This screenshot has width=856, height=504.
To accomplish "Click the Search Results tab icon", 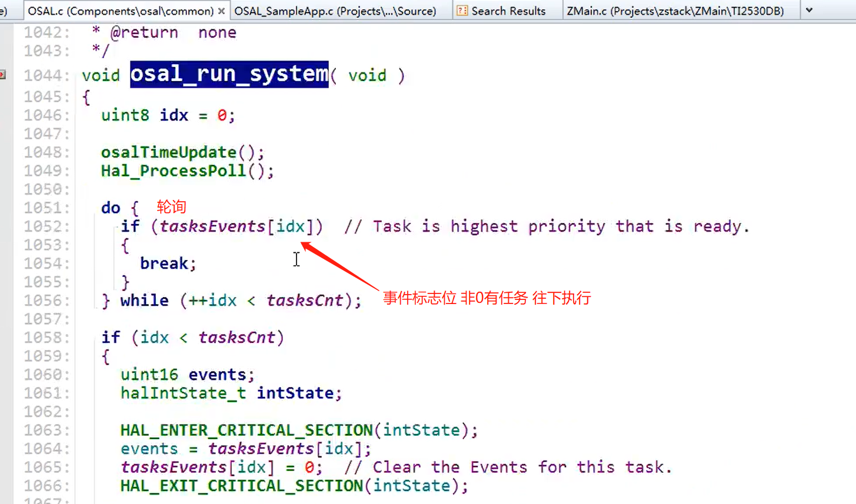I will click(x=462, y=11).
